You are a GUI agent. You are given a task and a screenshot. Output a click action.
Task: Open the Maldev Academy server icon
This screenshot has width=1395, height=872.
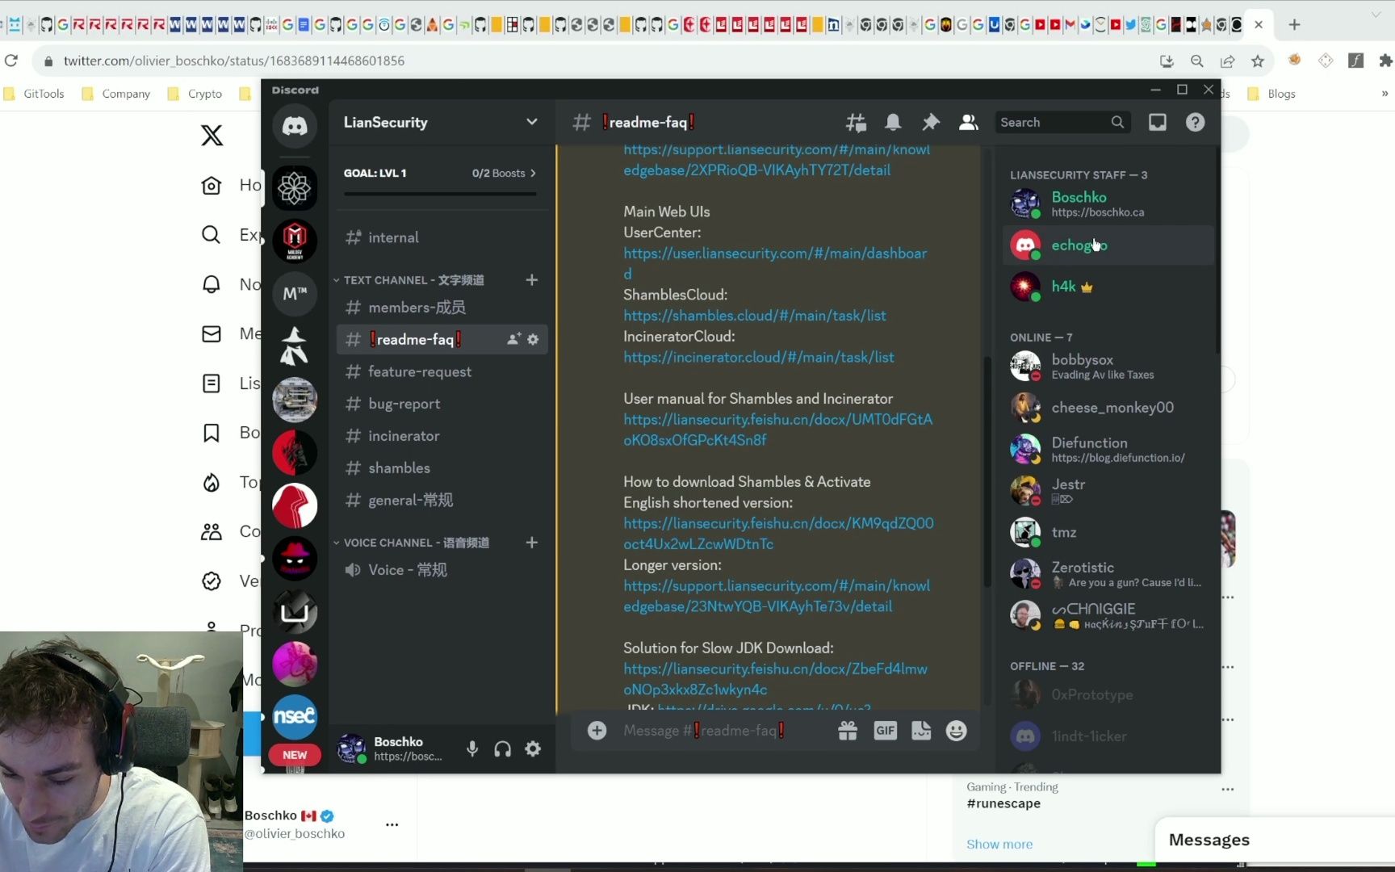pos(295,241)
